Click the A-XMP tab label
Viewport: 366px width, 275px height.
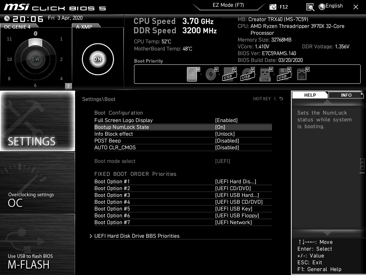84,26
